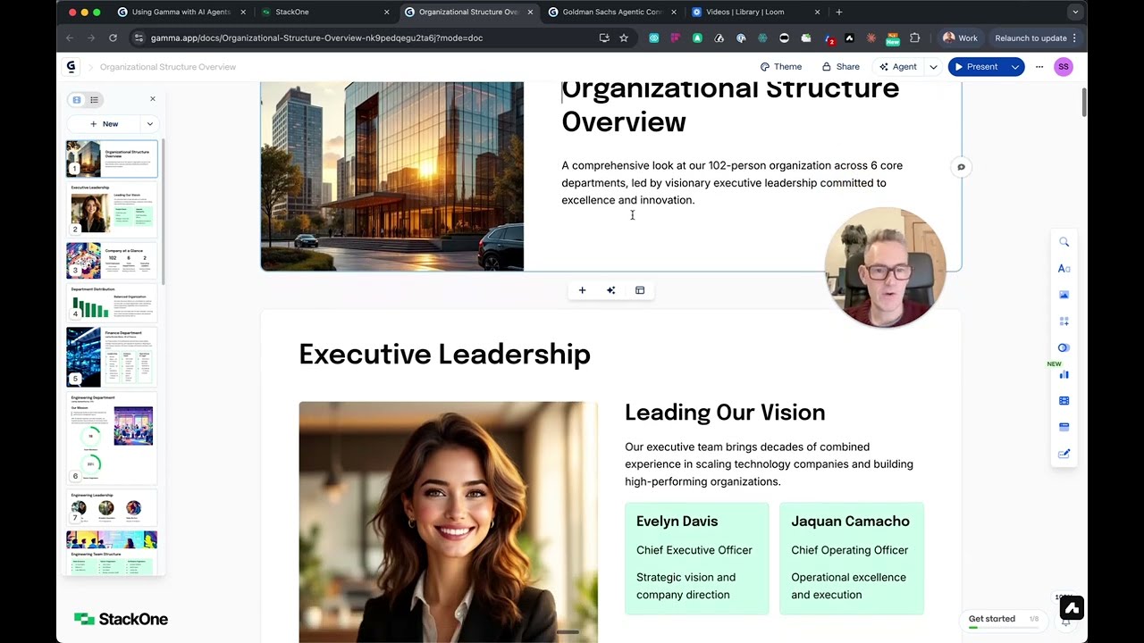Open the Agent button
This screenshot has width=1144, height=643.
click(x=898, y=67)
